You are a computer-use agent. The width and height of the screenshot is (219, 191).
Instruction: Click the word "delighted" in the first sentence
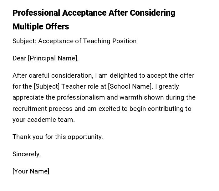click(x=122, y=75)
